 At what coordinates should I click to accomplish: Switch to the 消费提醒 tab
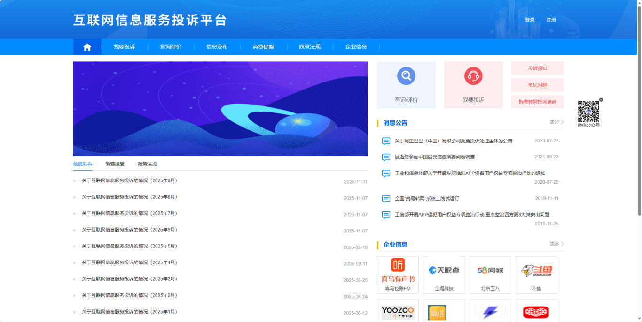[115, 164]
